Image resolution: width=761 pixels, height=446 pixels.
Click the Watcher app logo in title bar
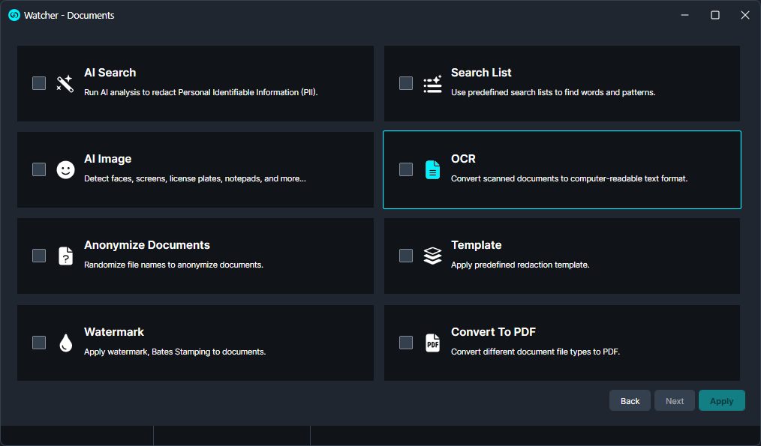click(14, 15)
